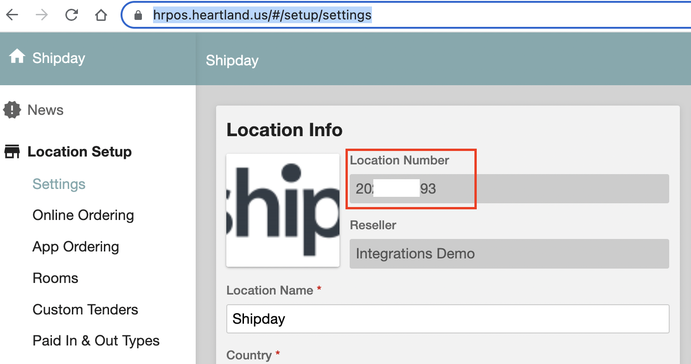Open the browser home page icon
This screenshot has width=691, height=364.
(101, 14)
